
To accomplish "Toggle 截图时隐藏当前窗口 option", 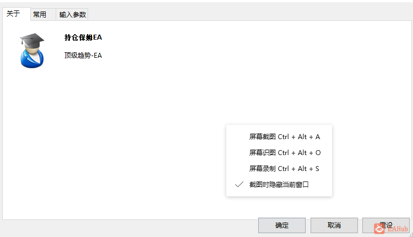I will tap(279, 185).
